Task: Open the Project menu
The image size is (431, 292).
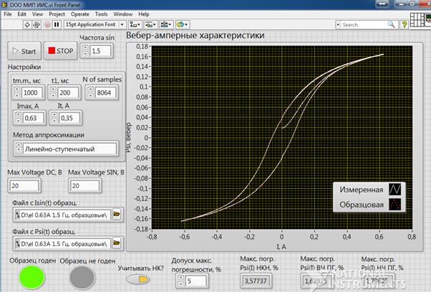Action: point(57,14)
